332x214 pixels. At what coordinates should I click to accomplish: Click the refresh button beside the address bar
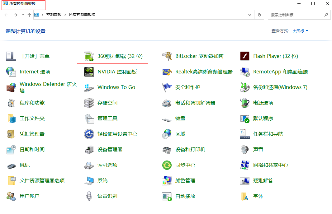coord(259,15)
